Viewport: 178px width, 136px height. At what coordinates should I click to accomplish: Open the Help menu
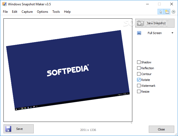tap(67, 12)
